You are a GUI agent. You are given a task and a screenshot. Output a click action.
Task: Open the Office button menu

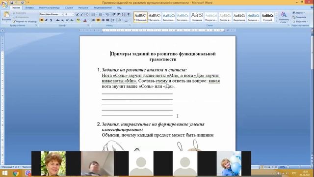point(4,4)
